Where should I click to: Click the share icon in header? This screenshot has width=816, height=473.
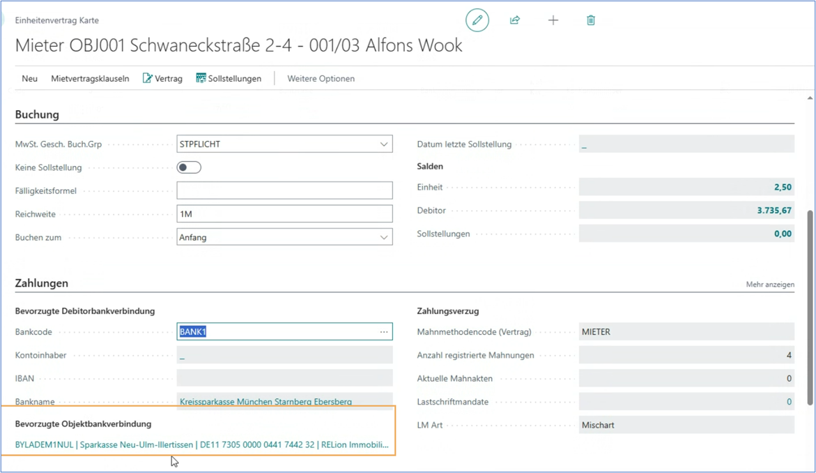click(515, 20)
